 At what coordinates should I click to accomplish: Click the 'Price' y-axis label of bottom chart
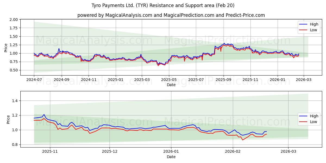(8, 119)
